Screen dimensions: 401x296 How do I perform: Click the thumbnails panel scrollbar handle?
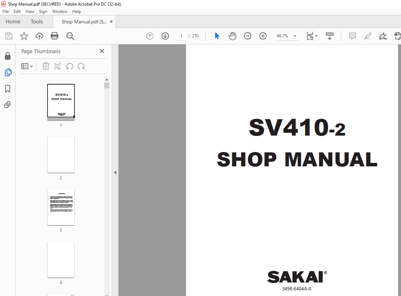point(107,86)
